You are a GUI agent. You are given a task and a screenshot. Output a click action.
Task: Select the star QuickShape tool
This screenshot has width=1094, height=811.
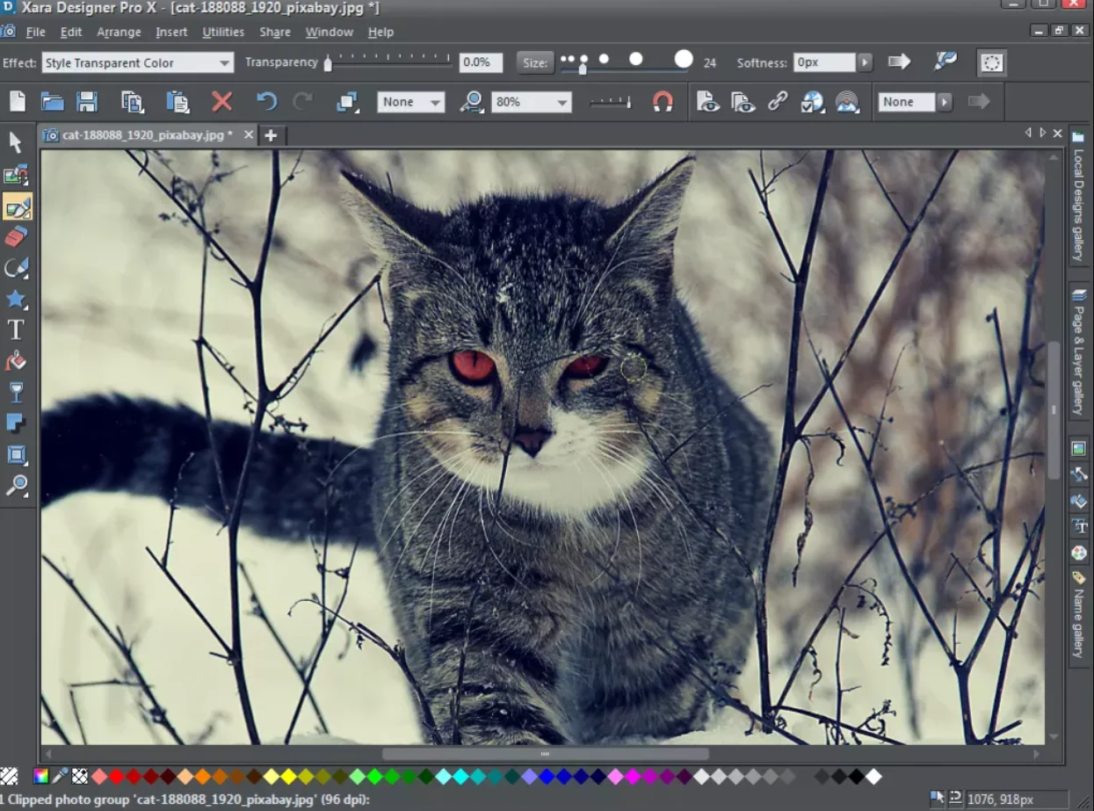tap(17, 299)
